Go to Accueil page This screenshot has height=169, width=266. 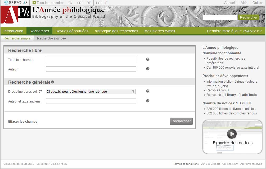click(x=230, y=3)
